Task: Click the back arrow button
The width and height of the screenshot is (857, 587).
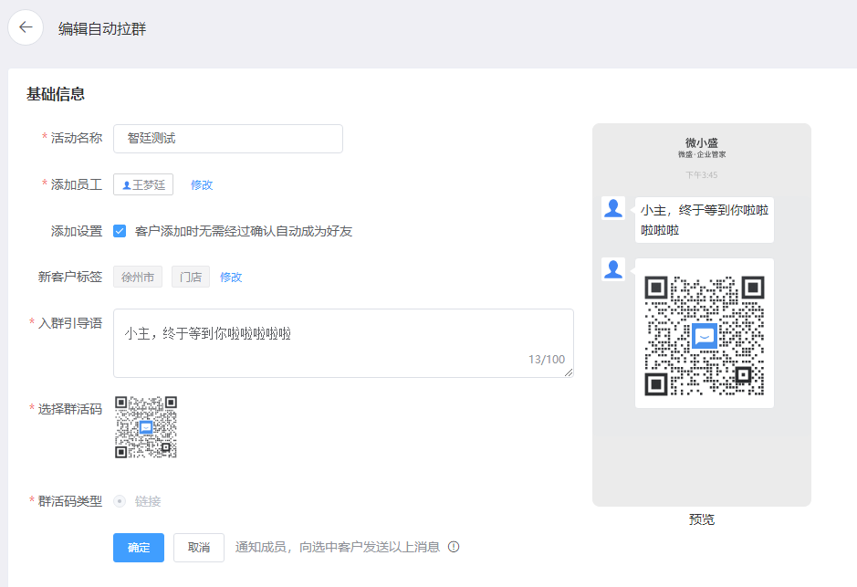Action: click(26, 27)
